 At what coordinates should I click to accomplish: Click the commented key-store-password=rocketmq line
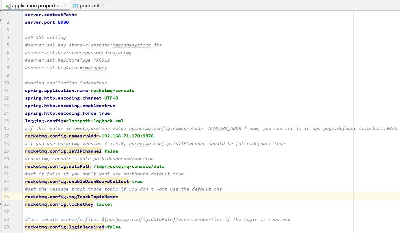(x=78, y=52)
